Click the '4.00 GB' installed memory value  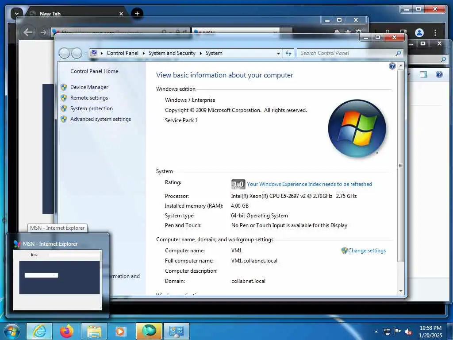tap(240, 206)
